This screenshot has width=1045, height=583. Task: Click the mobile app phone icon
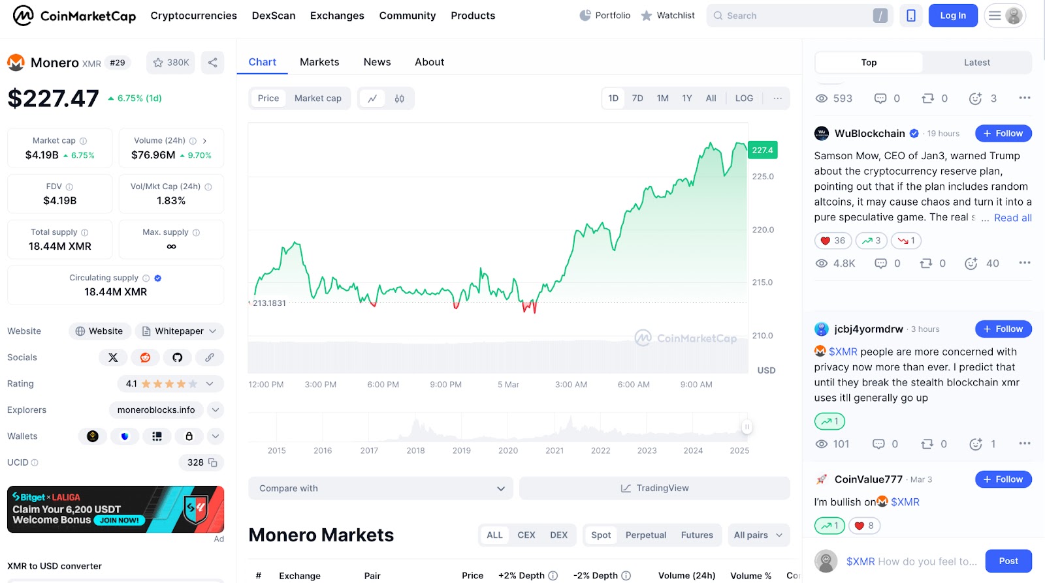click(910, 16)
